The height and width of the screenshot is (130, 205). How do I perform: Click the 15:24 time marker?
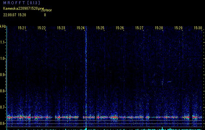click(81, 28)
